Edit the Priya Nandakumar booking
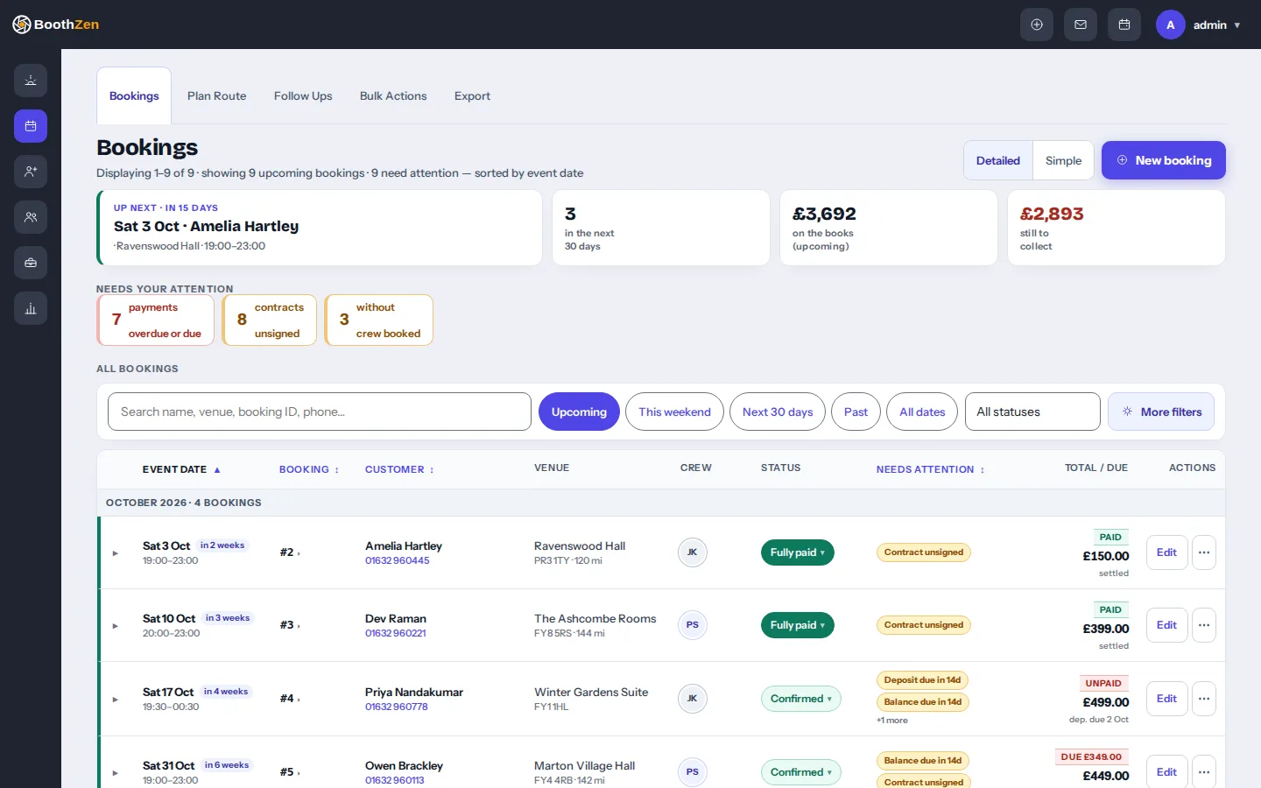This screenshot has height=788, width=1261. pos(1166,699)
